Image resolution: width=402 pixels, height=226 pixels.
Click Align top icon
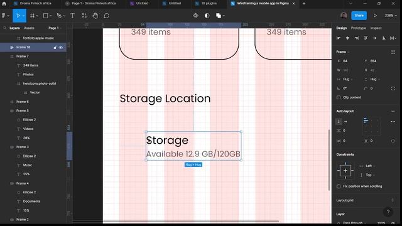[366, 38]
